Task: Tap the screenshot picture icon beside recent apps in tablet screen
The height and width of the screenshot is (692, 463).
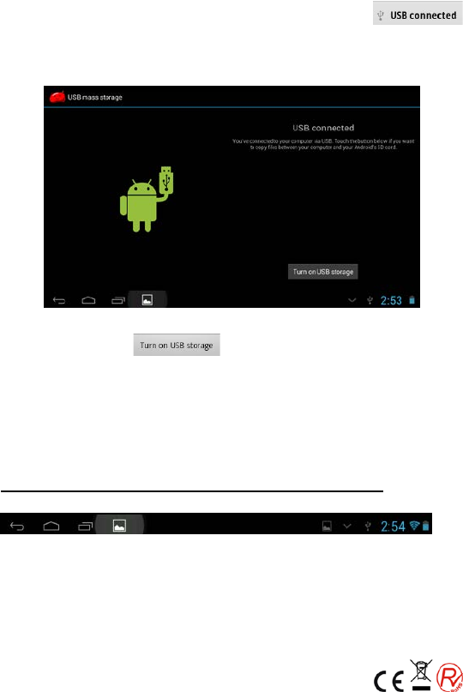Action: 147,300
